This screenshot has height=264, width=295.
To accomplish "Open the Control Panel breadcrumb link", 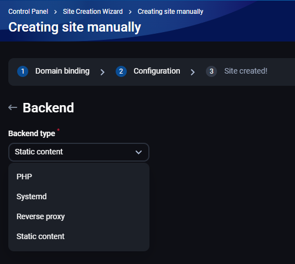I will click(x=28, y=12).
